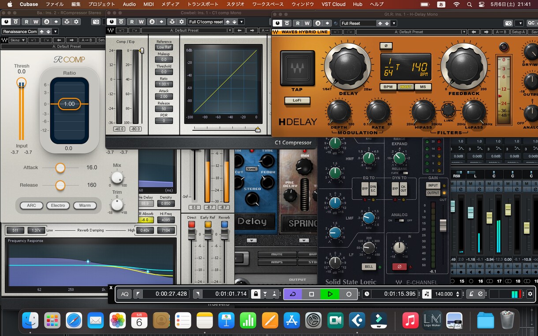
Task: Take H-Delay snapshot camera icon
Action: [508, 23]
